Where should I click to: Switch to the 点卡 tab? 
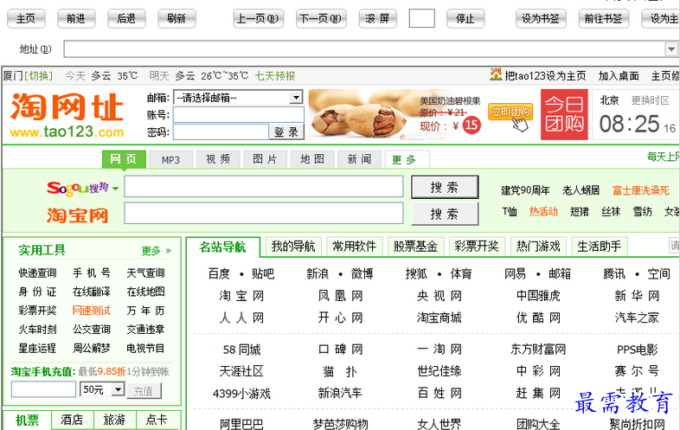tap(157, 420)
